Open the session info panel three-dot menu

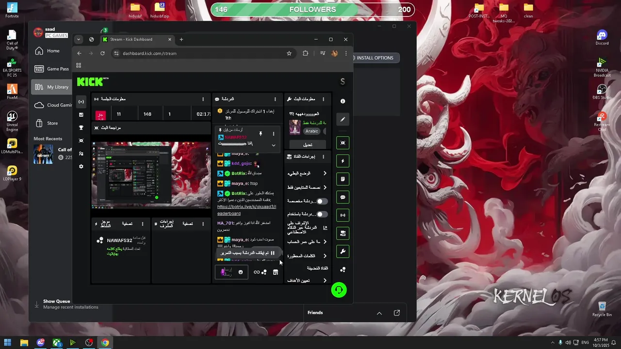tap(203, 99)
